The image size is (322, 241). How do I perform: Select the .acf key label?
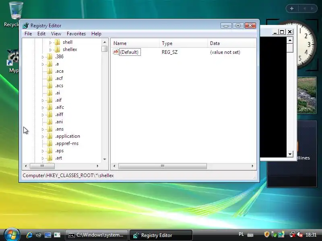[x=59, y=78]
